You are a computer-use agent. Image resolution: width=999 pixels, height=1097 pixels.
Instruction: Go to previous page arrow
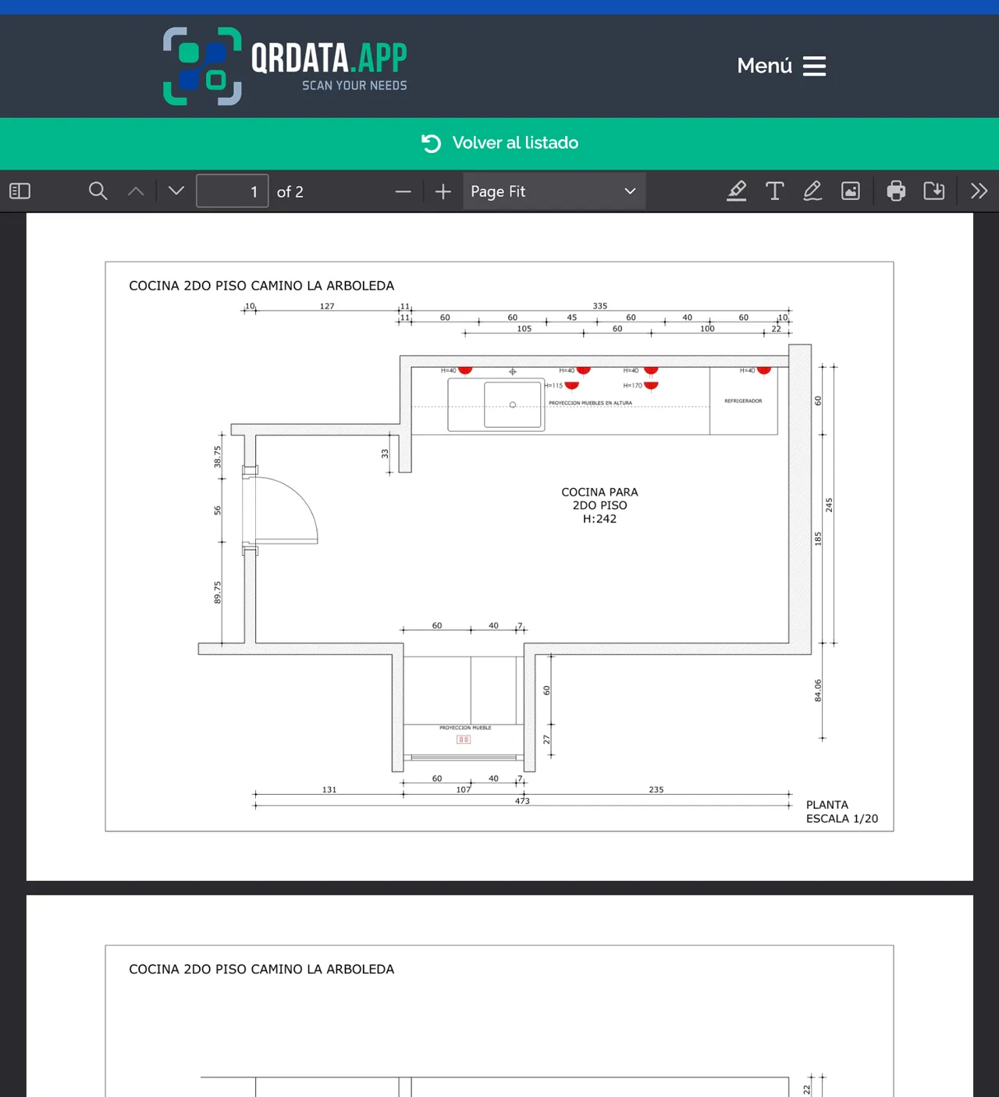[x=136, y=191]
